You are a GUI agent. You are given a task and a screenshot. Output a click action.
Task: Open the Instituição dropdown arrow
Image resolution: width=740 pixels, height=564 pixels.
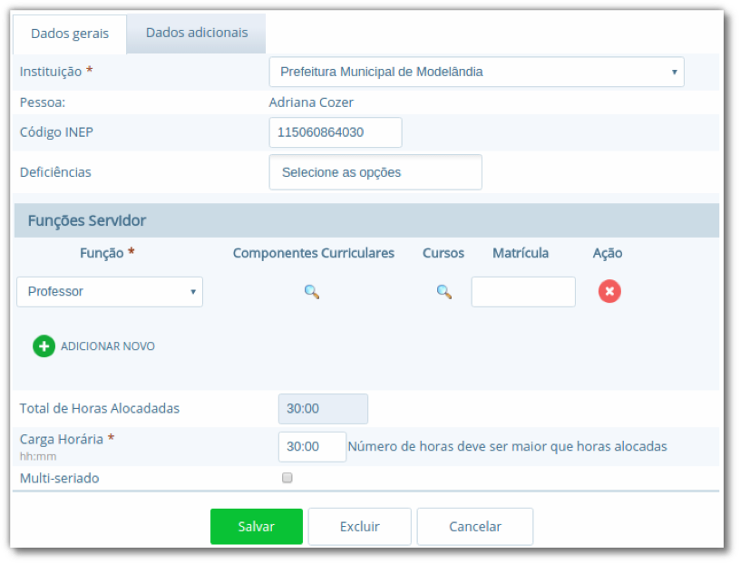(673, 71)
